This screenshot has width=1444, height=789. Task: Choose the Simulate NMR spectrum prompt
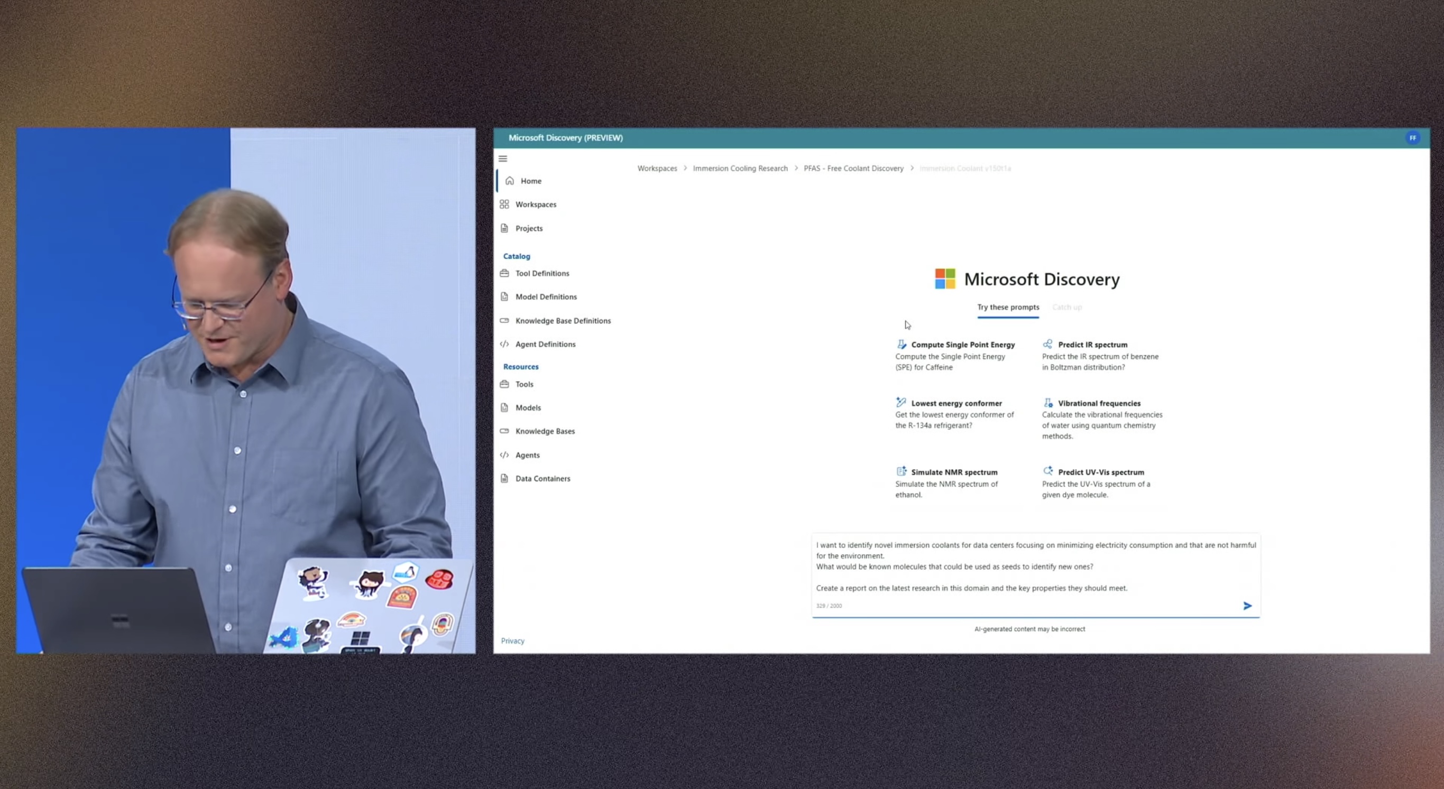point(947,482)
